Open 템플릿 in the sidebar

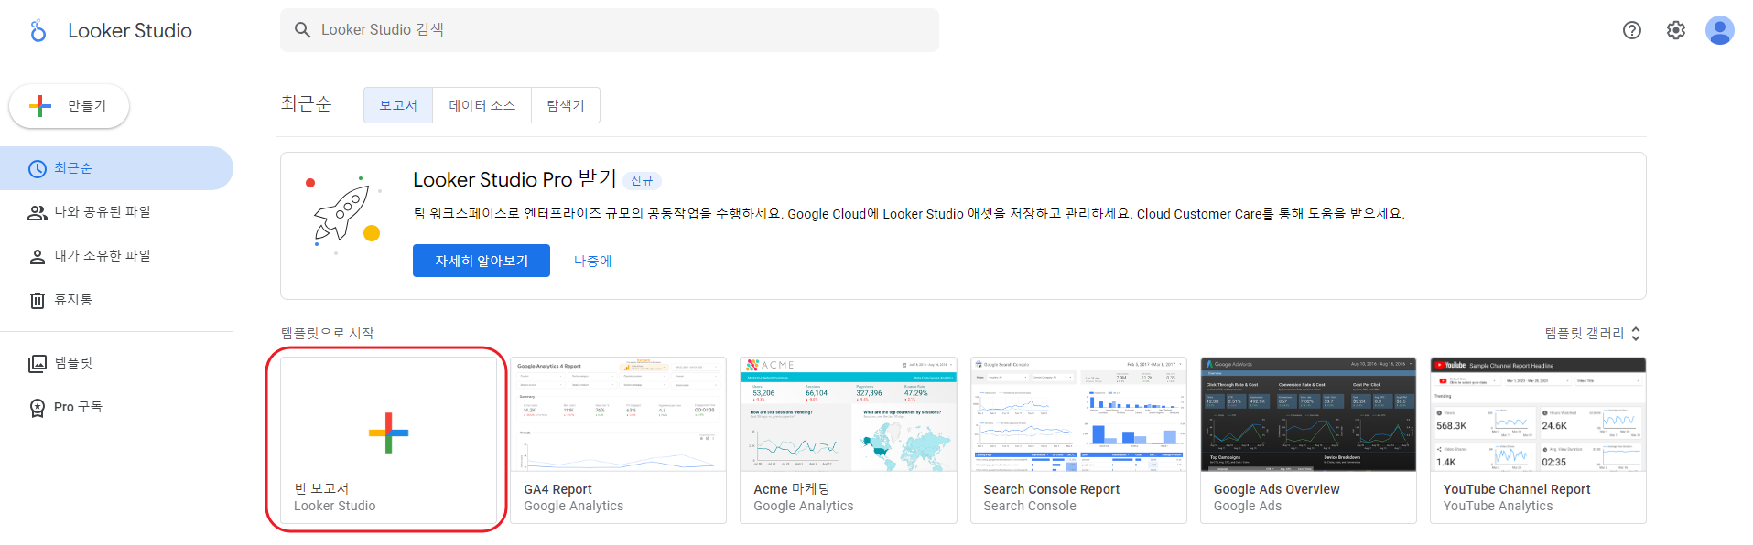point(116,363)
